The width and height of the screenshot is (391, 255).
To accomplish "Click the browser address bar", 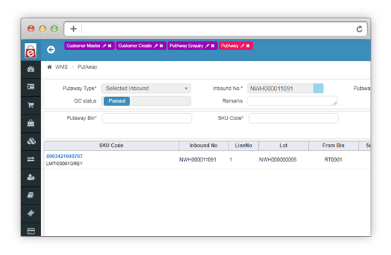I will (x=217, y=29).
